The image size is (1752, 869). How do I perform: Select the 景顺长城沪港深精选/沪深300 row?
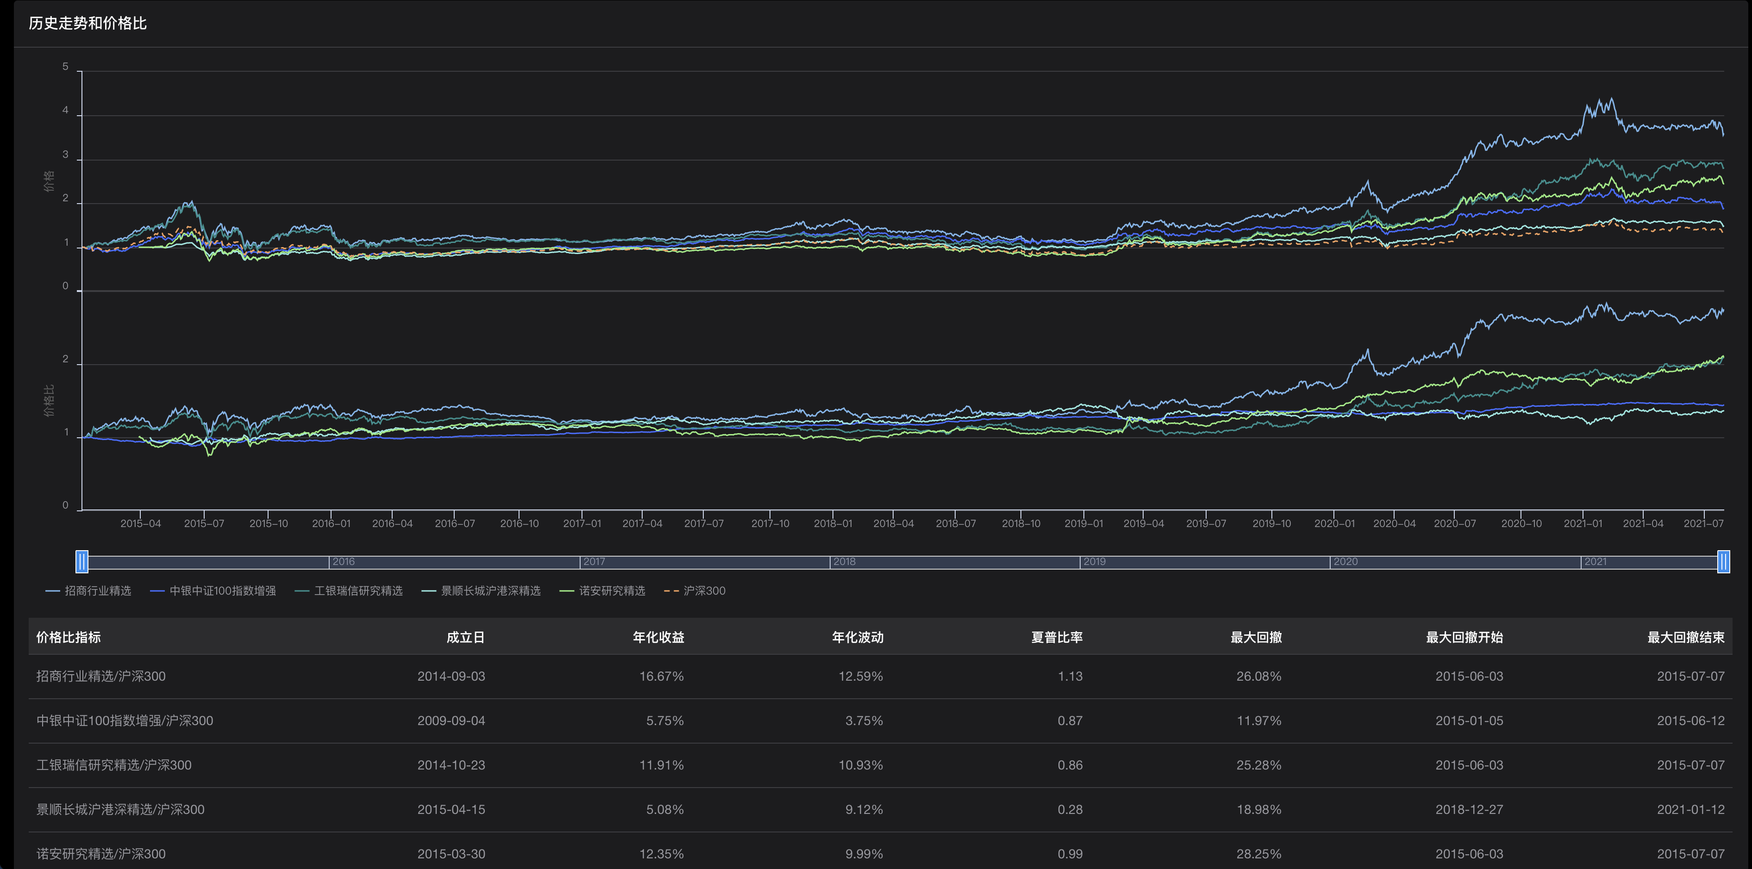(x=120, y=809)
